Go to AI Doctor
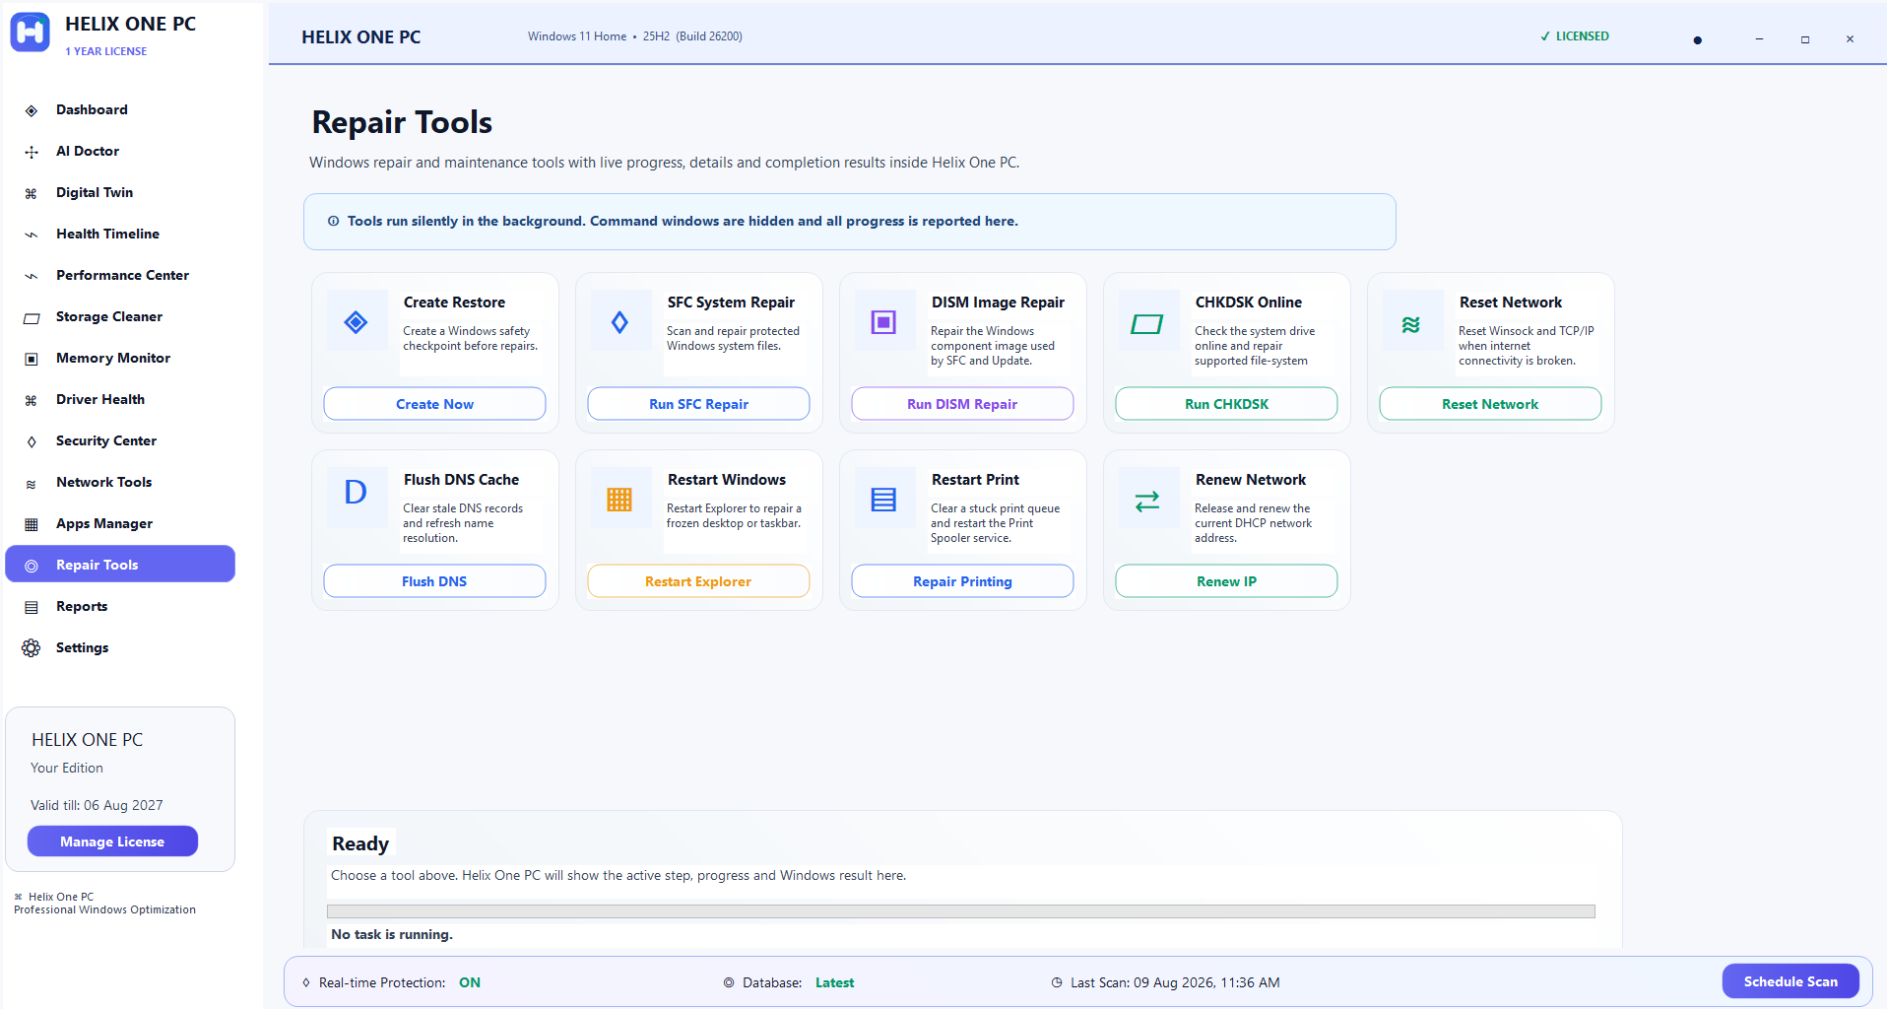Screen dimensions: 1887x1009 120,151
